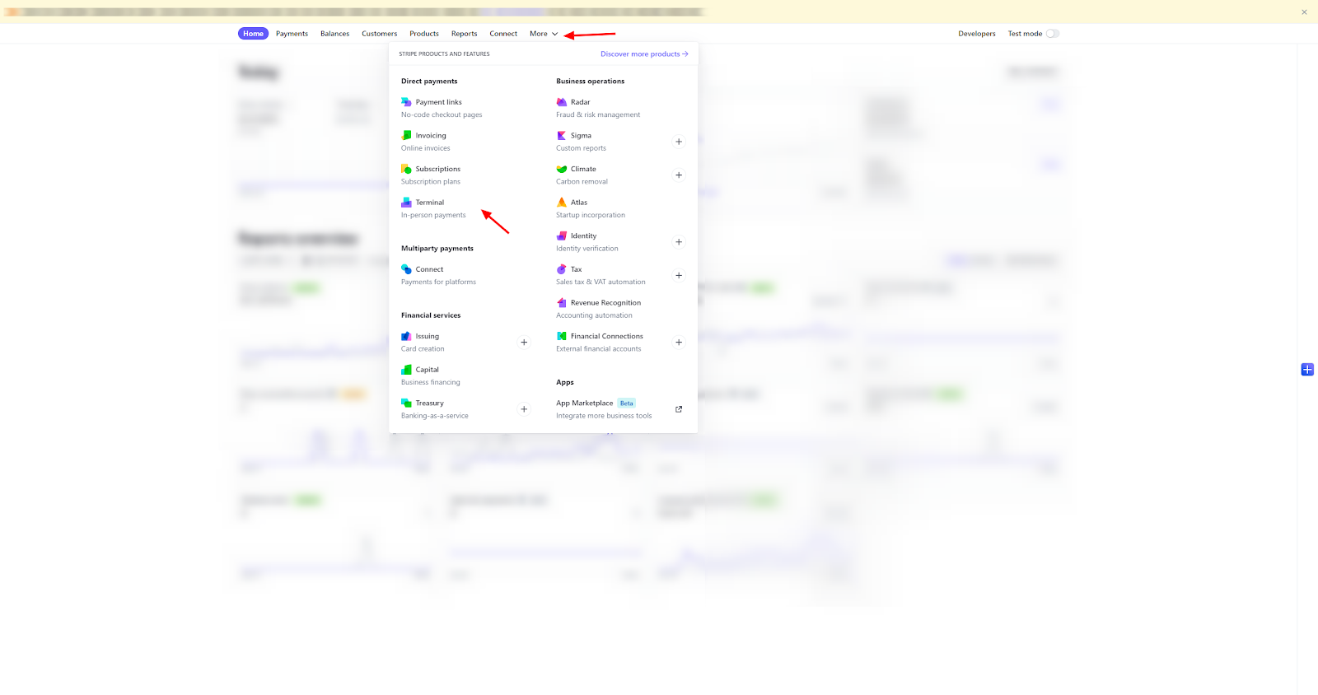Screen dimensions: 1318x695
Task: Click the Financial Connections icon
Action: pos(561,336)
